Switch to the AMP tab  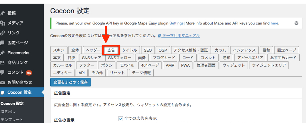point(170,65)
